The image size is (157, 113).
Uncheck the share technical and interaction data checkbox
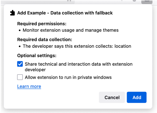coord(20,64)
